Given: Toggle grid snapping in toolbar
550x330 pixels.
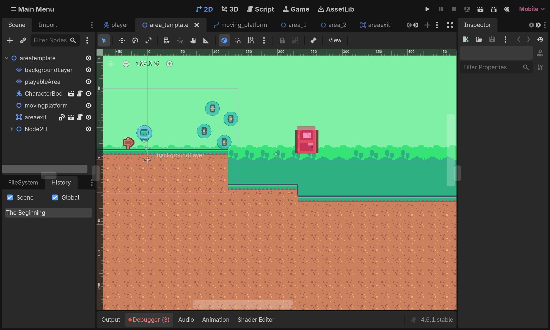Looking at the screenshot, I should tap(251, 40).
